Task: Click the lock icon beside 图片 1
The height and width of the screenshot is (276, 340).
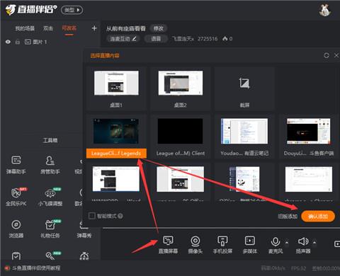Action: [17, 42]
